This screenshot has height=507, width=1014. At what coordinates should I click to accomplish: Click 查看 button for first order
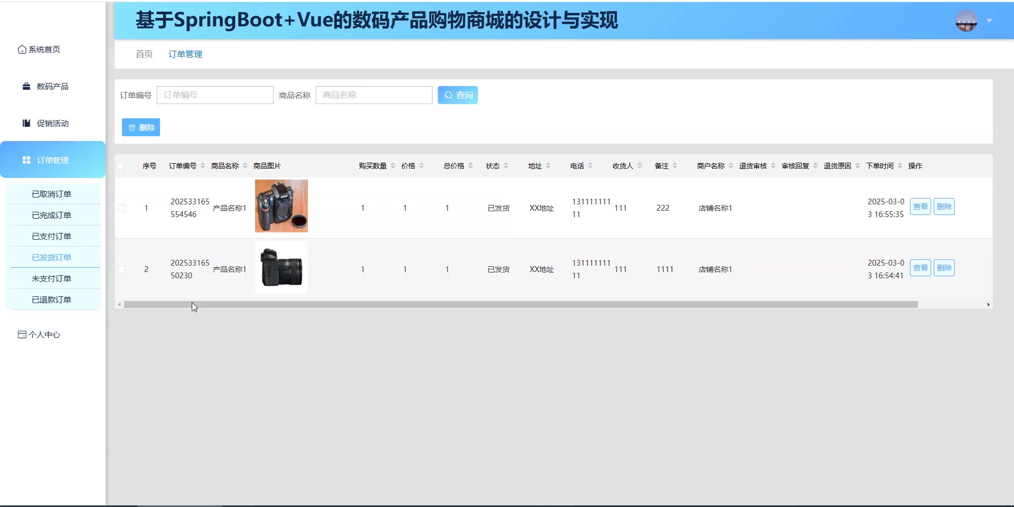pyautogui.click(x=920, y=206)
